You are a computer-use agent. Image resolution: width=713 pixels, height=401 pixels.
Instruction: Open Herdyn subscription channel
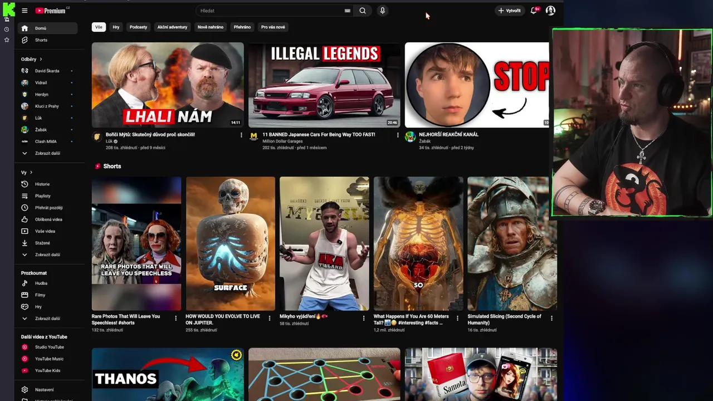pyautogui.click(x=47, y=95)
